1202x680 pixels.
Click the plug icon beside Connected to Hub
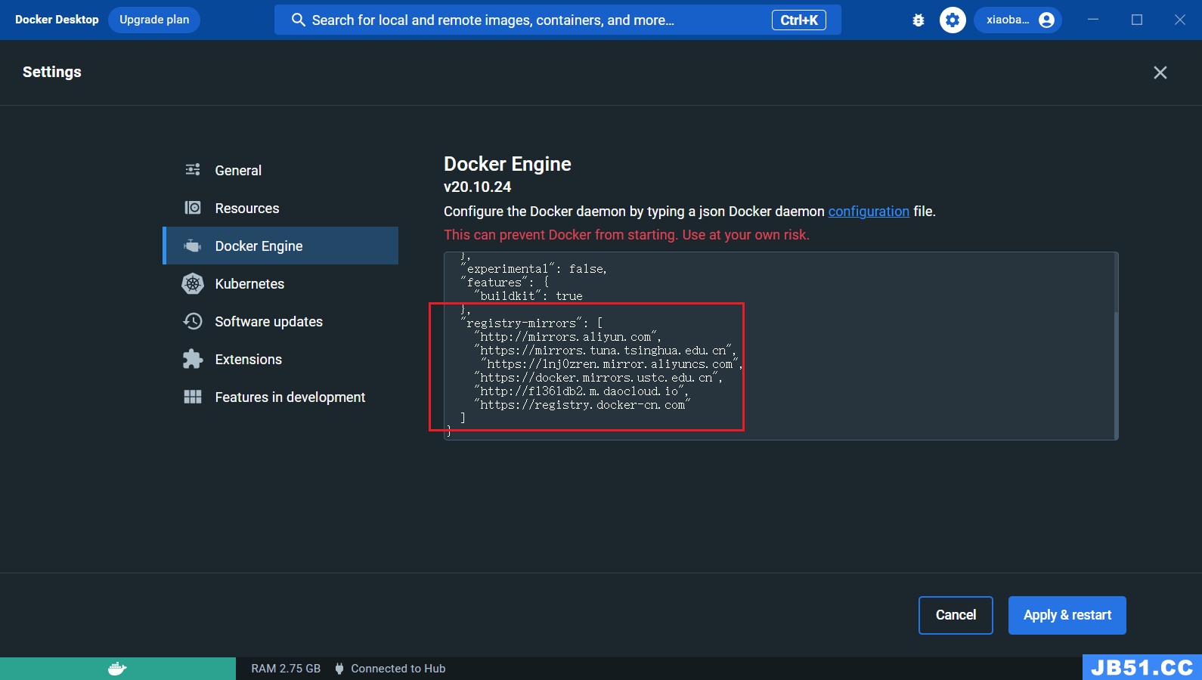[x=339, y=669]
